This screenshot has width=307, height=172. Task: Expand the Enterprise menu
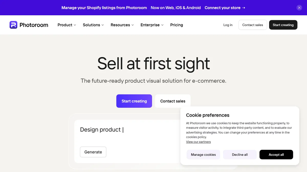tap(152, 25)
